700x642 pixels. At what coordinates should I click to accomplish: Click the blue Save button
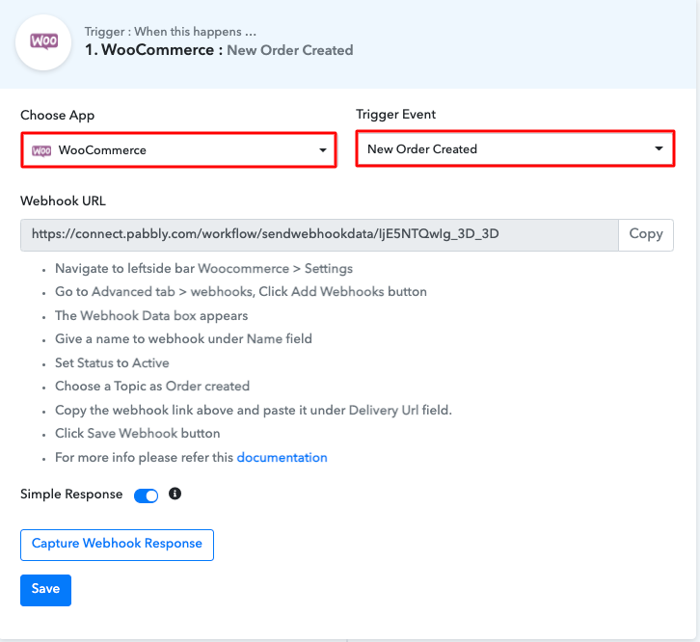(x=45, y=590)
